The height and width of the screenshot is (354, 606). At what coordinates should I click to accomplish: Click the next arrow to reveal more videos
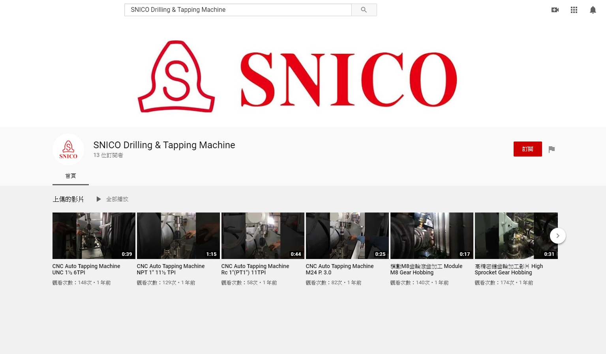[557, 235]
